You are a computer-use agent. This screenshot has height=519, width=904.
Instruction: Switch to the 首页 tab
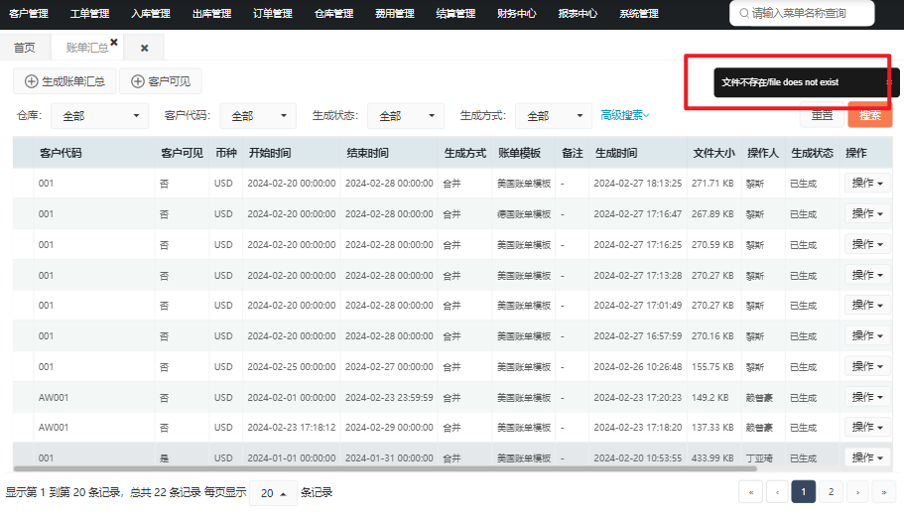[x=25, y=48]
